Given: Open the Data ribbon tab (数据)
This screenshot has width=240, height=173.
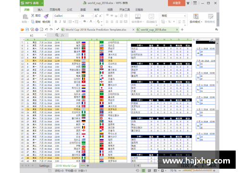Looking at the screenshot, I should pos(83,10).
